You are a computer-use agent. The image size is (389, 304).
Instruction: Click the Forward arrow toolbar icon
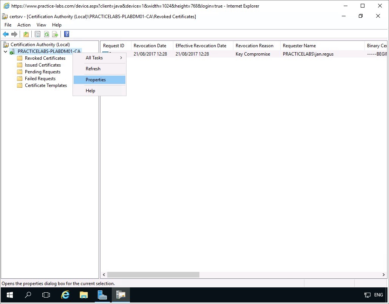14,34
